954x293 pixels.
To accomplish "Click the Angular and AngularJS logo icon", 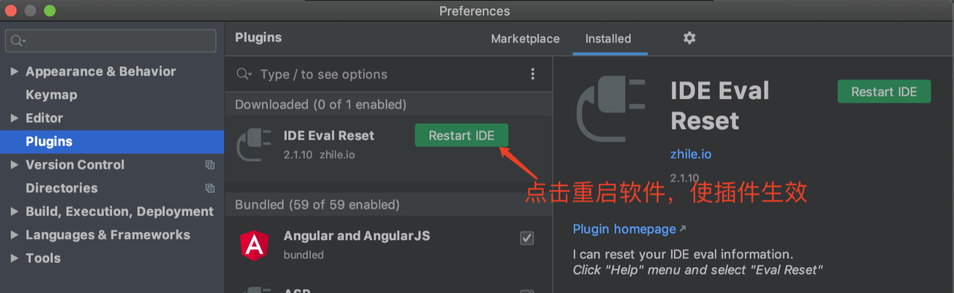I will [255, 245].
